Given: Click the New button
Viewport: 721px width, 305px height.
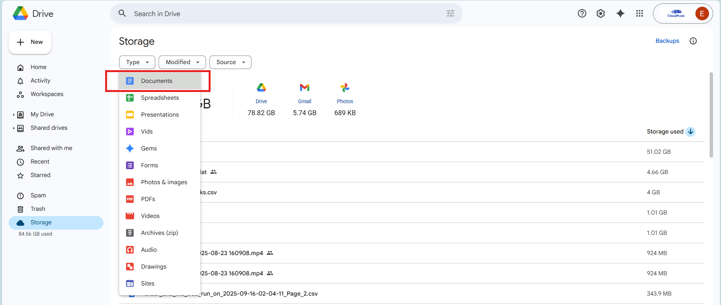Looking at the screenshot, I should point(30,42).
